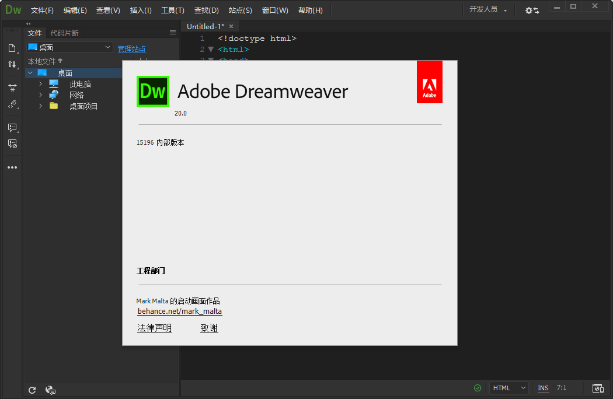613x399 pixels.
Task: Open the 文件(F) menu
Action: pyautogui.click(x=42, y=10)
